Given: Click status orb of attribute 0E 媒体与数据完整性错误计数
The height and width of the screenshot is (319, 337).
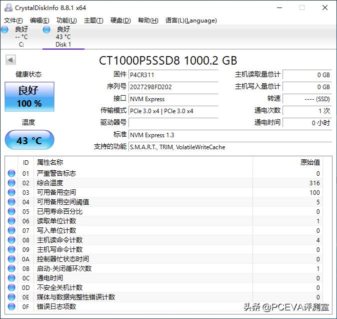Looking at the screenshot, I should (x=11, y=297).
